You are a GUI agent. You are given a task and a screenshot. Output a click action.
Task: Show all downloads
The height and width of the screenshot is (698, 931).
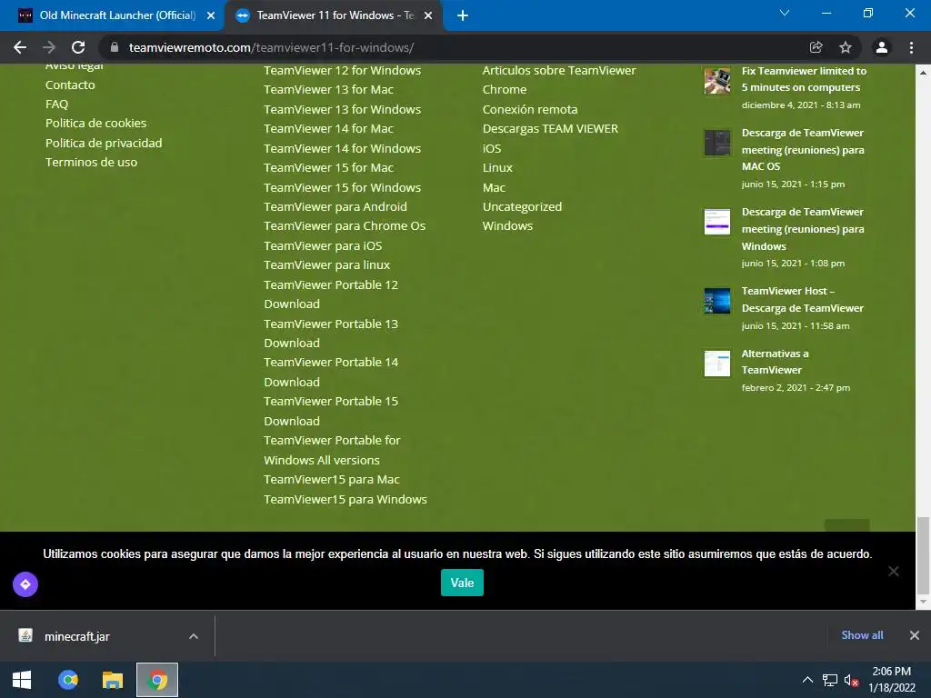862,635
